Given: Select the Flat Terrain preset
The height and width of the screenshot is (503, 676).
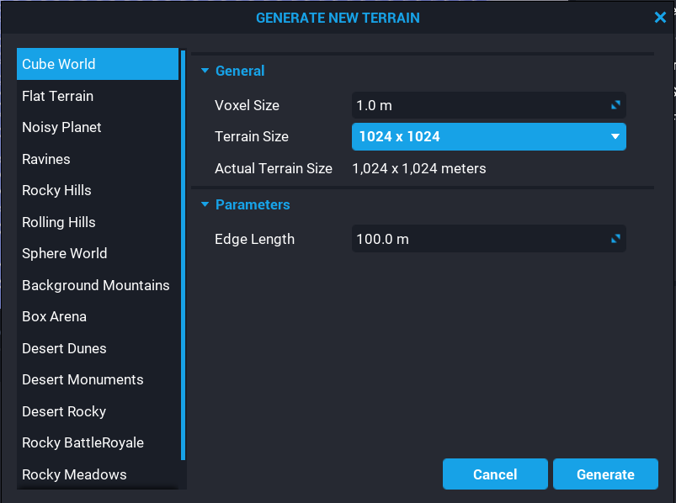Looking at the screenshot, I should (57, 96).
